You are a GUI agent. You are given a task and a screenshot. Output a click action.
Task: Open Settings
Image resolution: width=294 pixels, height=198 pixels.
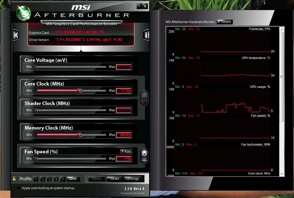(132, 179)
